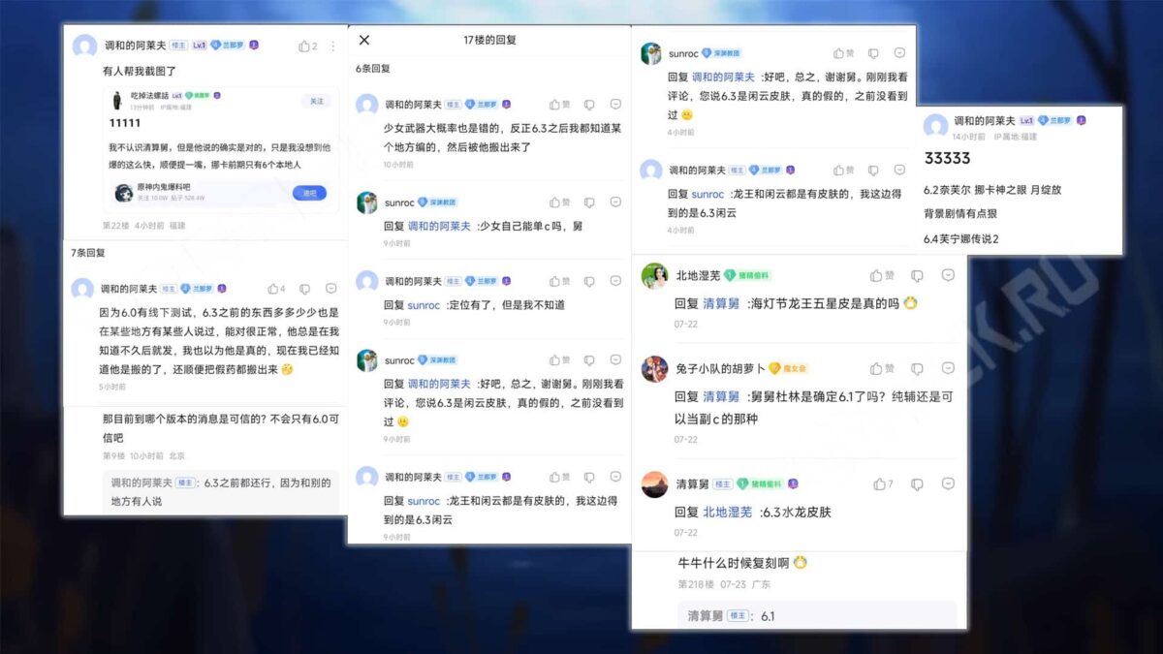1163x654 pixels.
Task: Select the text "11111" in quoted card
Action: (x=125, y=123)
